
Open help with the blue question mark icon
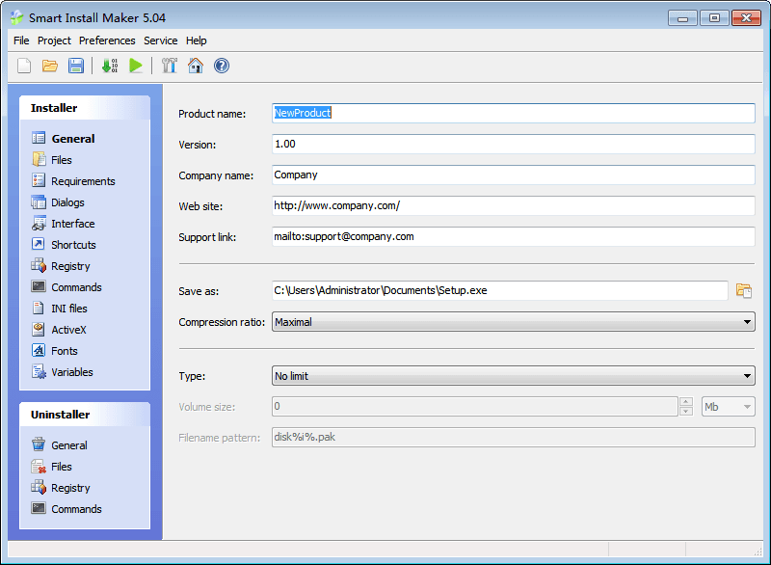[222, 66]
